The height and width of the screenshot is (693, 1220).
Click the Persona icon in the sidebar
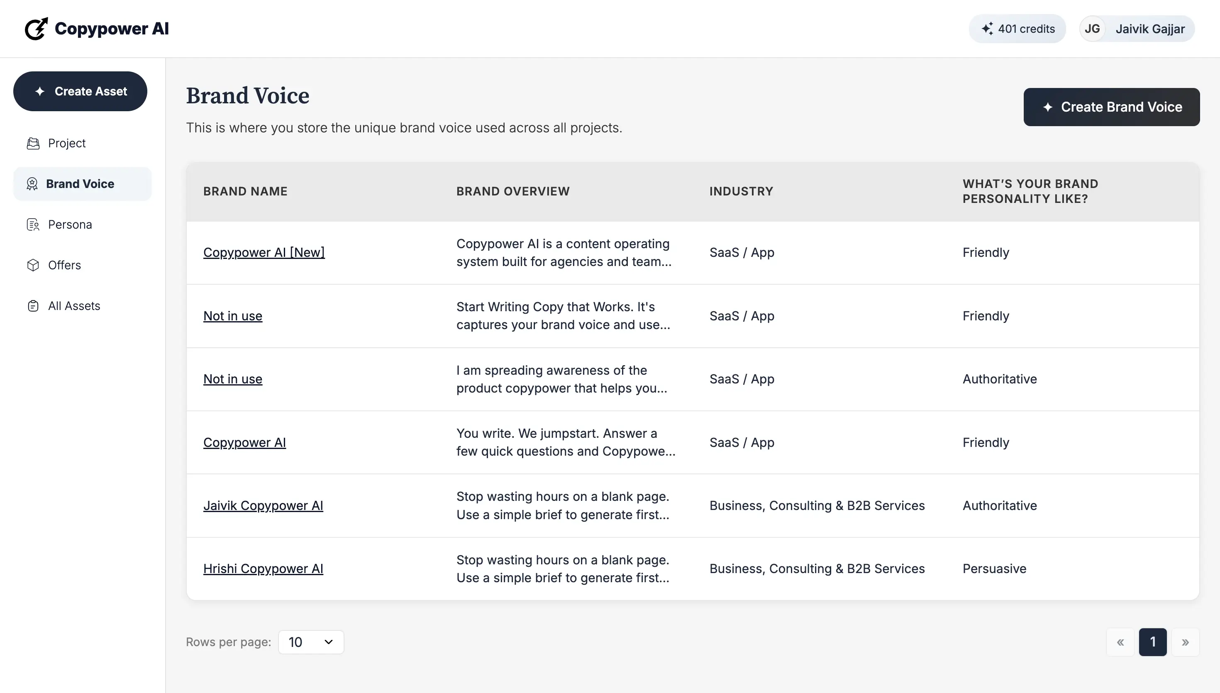(32, 224)
